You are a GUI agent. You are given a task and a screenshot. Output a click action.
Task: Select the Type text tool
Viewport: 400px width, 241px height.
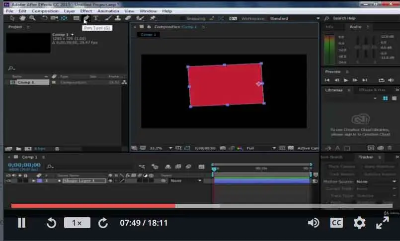pyautogui.click(x=96, y=18)
